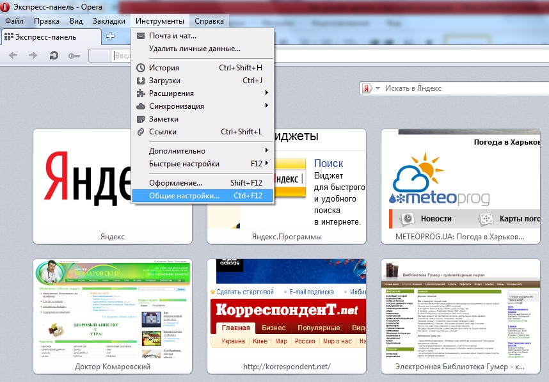
Task: Click the Notes icon in menu
Action: [x=141, y=119]
